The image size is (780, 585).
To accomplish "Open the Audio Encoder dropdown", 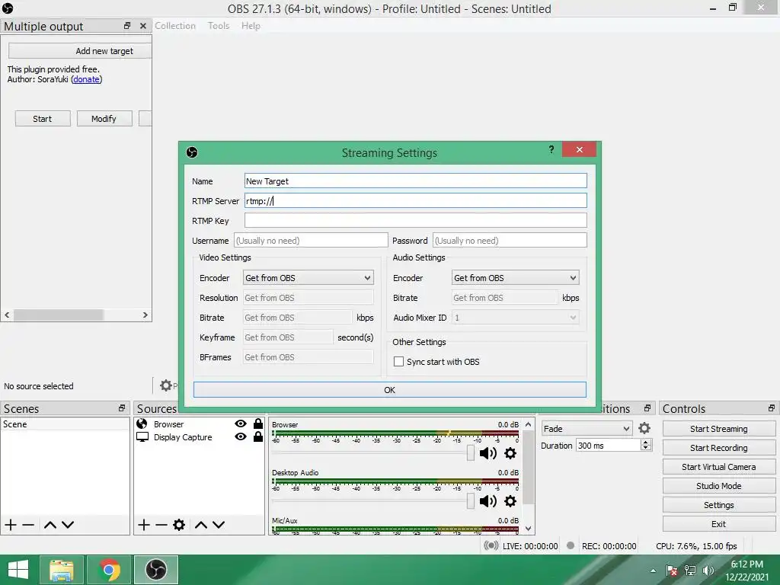I will coord(516,277).
